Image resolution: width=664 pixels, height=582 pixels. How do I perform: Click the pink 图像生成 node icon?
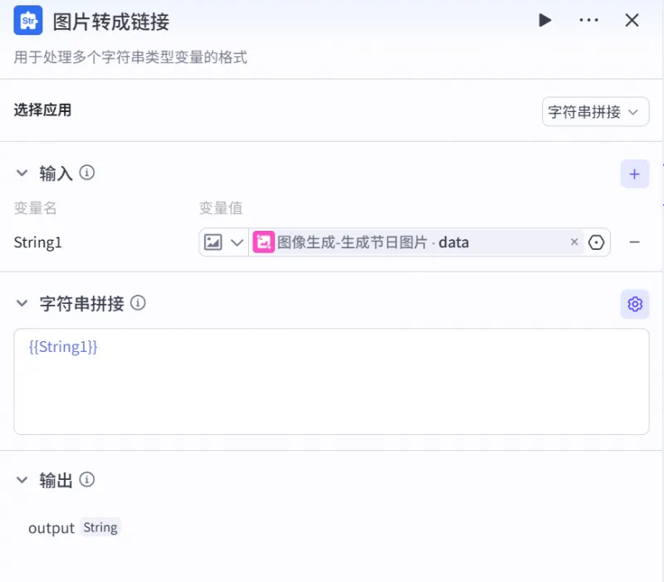[x=264, y=242]
